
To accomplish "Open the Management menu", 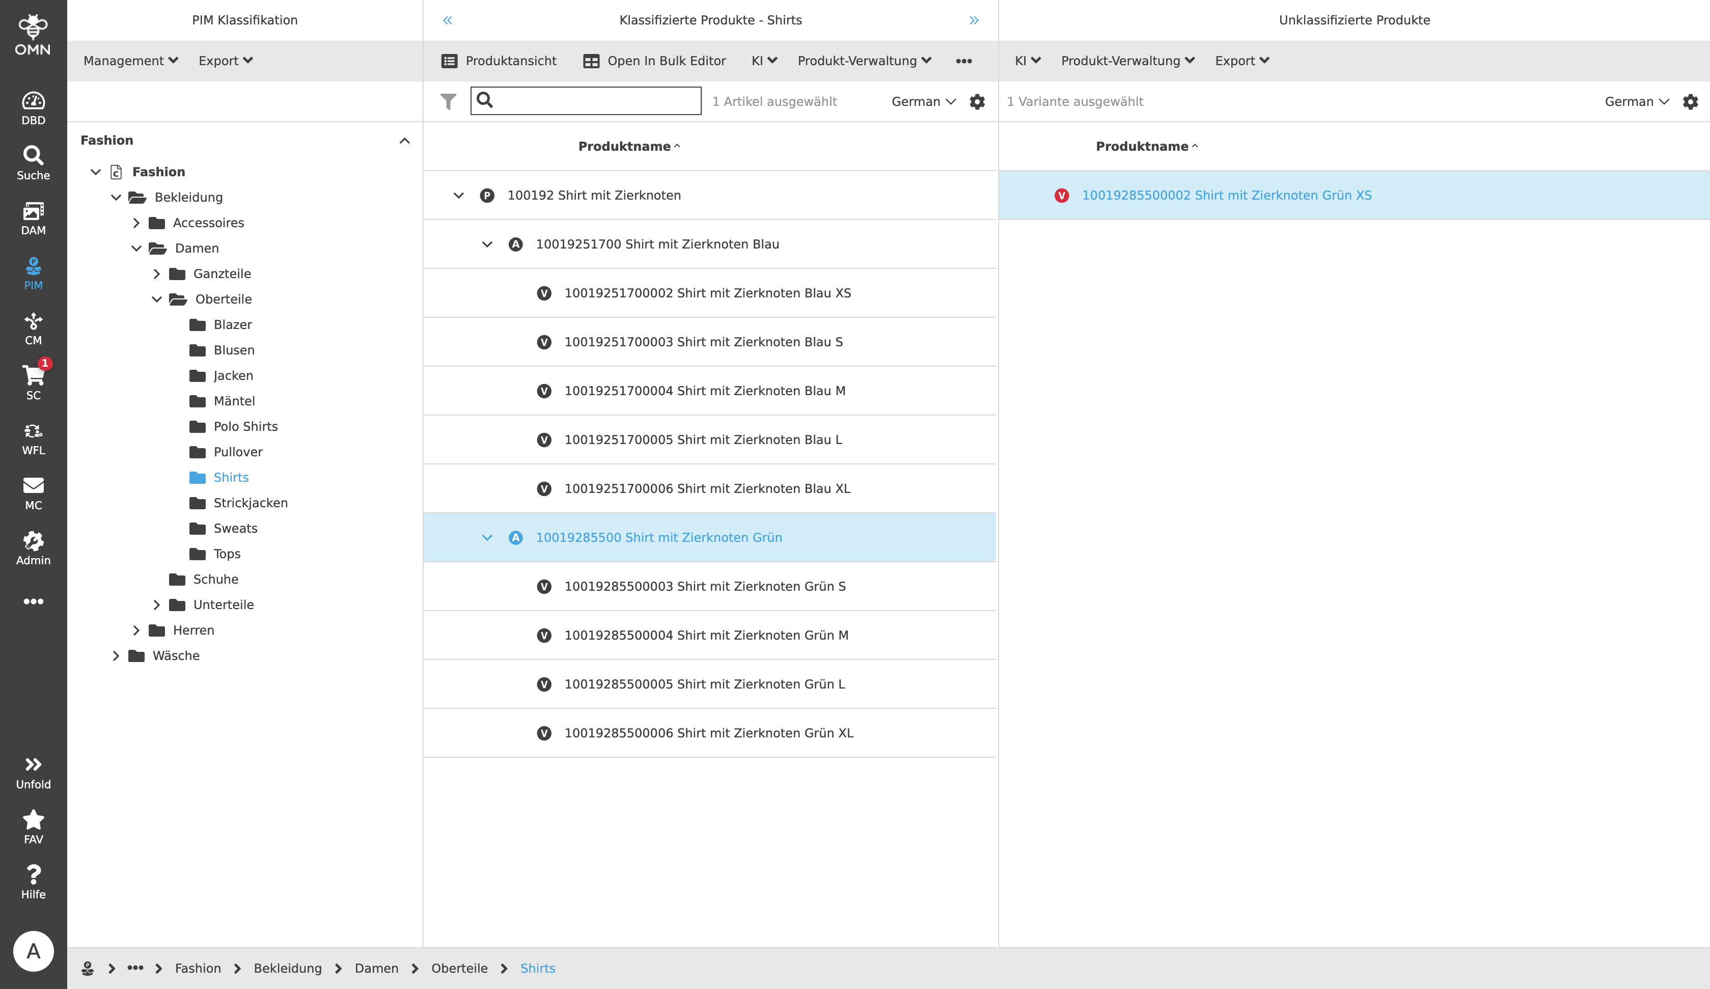I will pyautogui.click(x=130, y=61).
